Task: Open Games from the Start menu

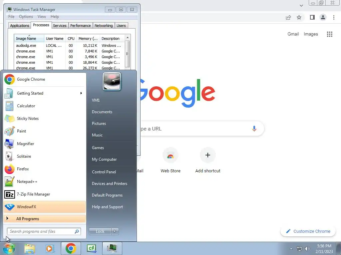Action: [98, 148]
